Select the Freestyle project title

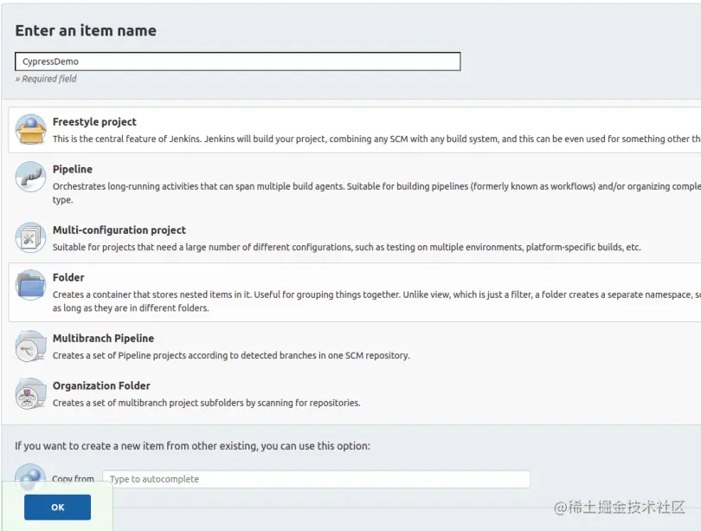94,121
